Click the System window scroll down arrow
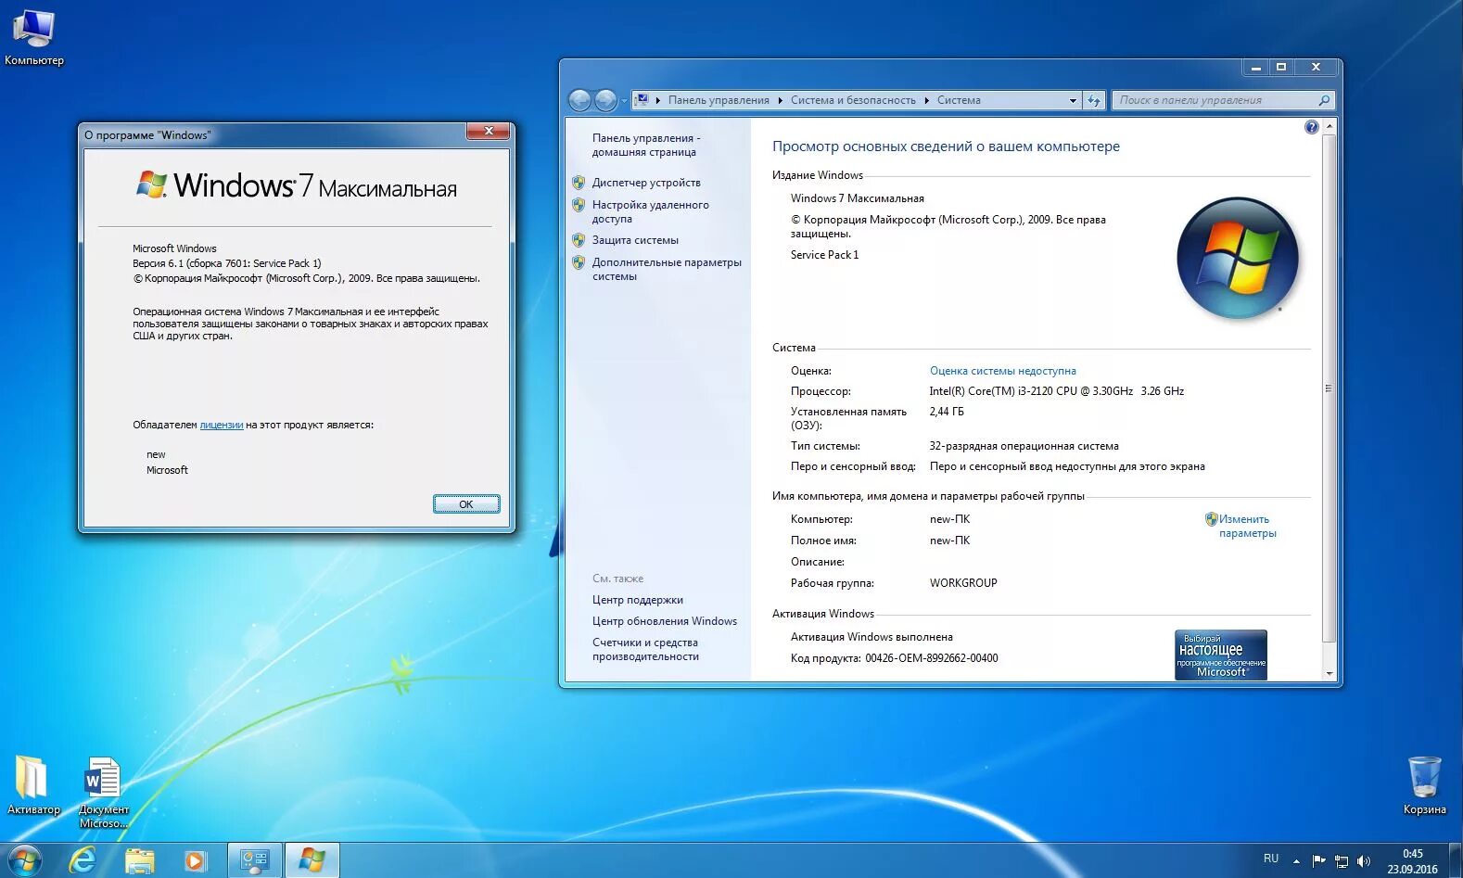 1329,674
